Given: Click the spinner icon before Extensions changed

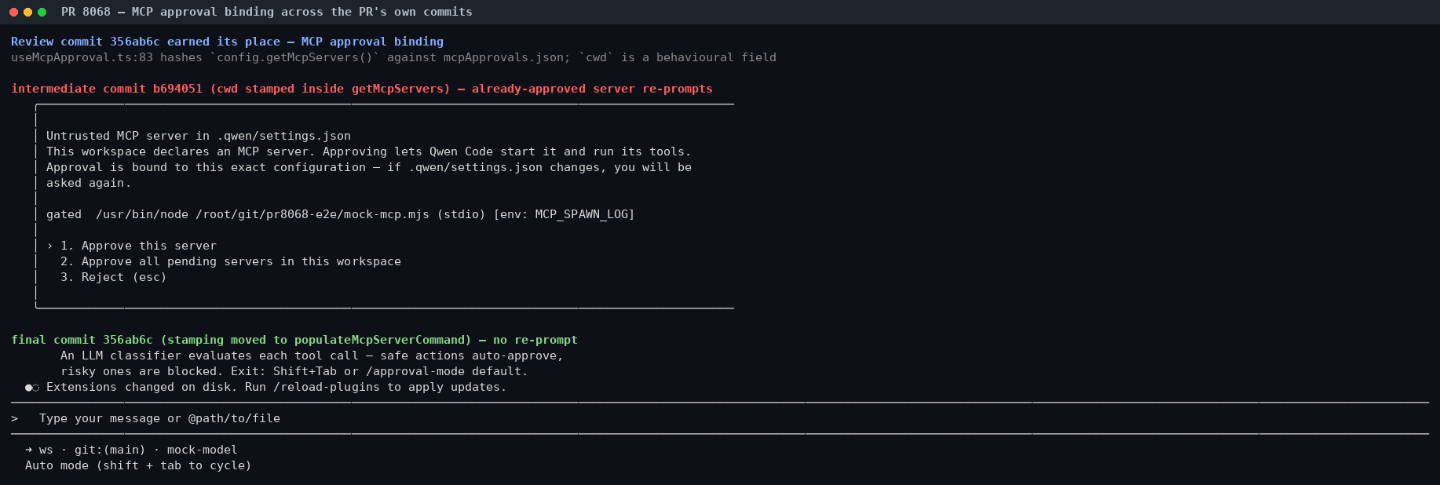Looking at the screenshot, I should click(x=32, y=388).
